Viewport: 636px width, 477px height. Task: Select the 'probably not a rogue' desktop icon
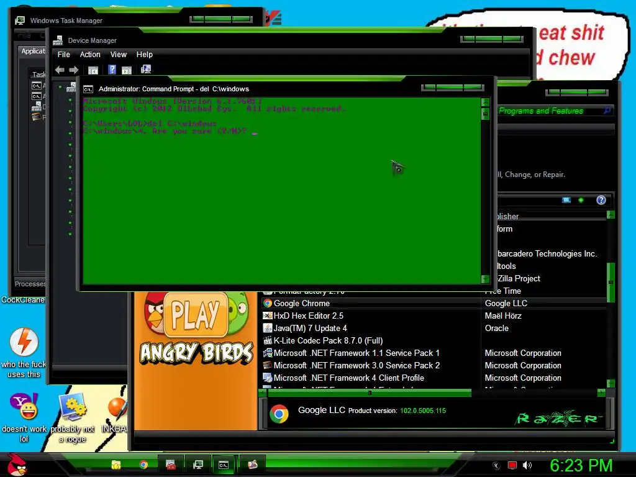pyautogui.click(x=73, y=406)
